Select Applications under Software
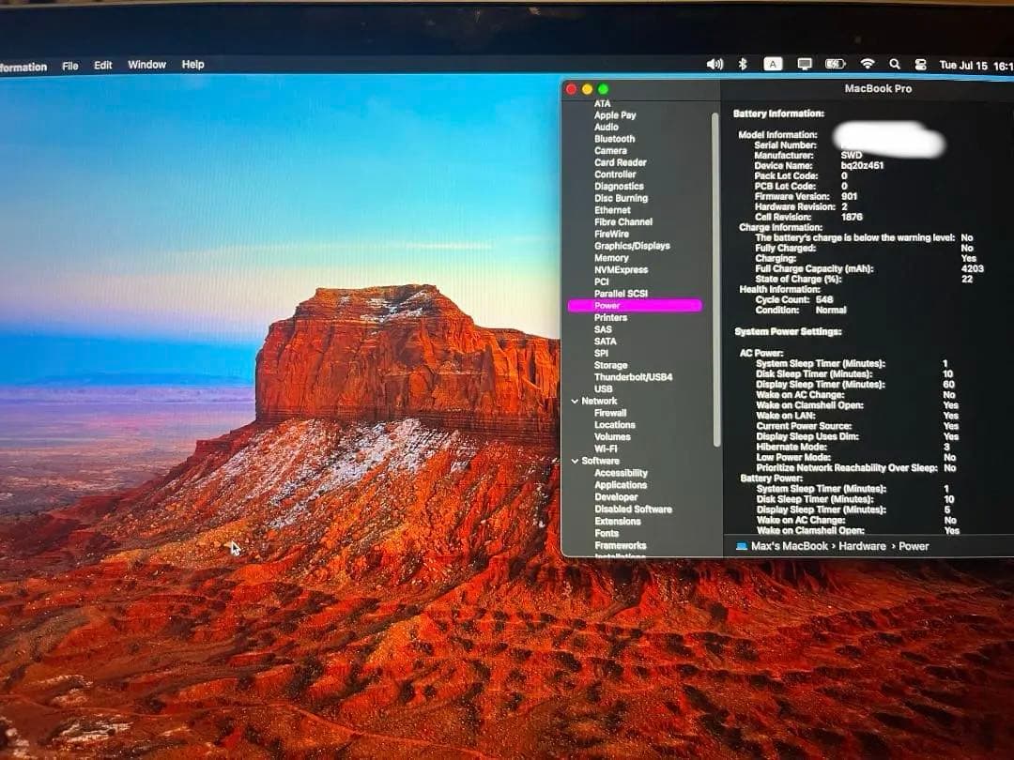The height and width of the screenshot is (760, 1014). [x=620, y=484]
